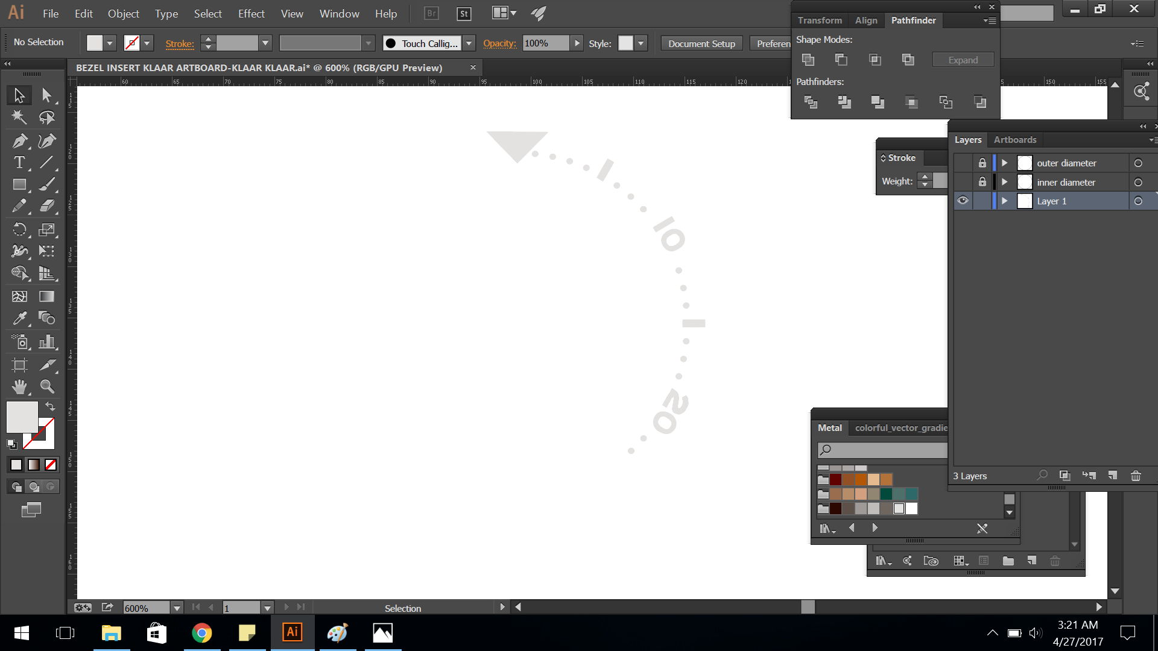
Task: Click the Divide pathfinder icon
Action: (811, 102)
